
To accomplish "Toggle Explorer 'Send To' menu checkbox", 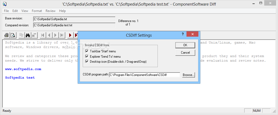I will (87, 56).
